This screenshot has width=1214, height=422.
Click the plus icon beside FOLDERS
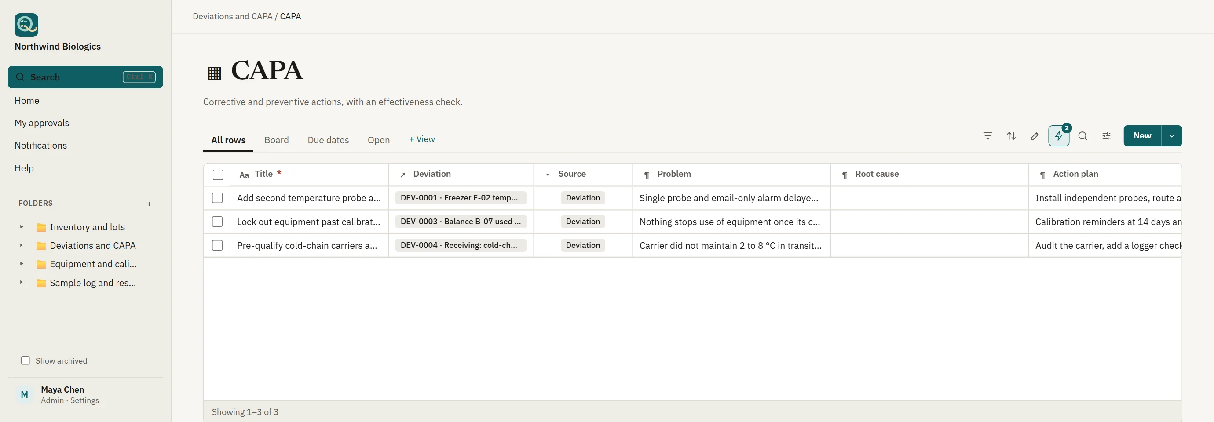(x=150, y=204)
